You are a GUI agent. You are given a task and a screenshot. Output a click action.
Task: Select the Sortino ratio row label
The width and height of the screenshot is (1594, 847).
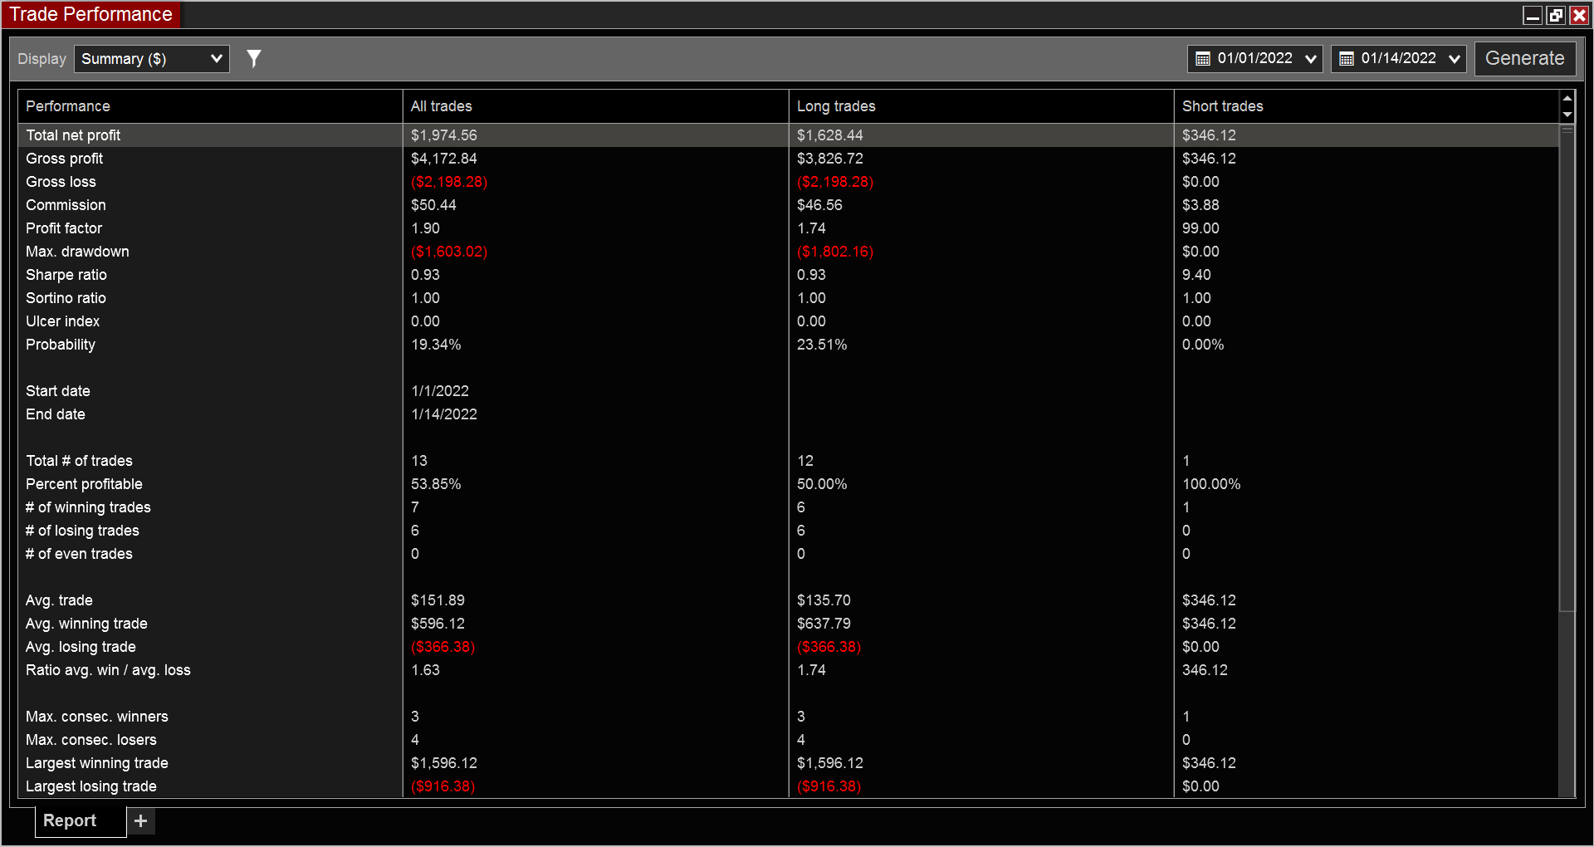[x=66, y=298]
